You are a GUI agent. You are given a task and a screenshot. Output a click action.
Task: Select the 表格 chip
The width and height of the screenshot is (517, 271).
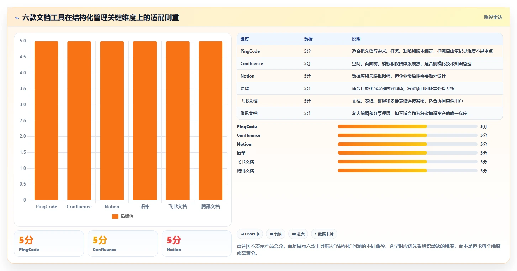[275, 234]
